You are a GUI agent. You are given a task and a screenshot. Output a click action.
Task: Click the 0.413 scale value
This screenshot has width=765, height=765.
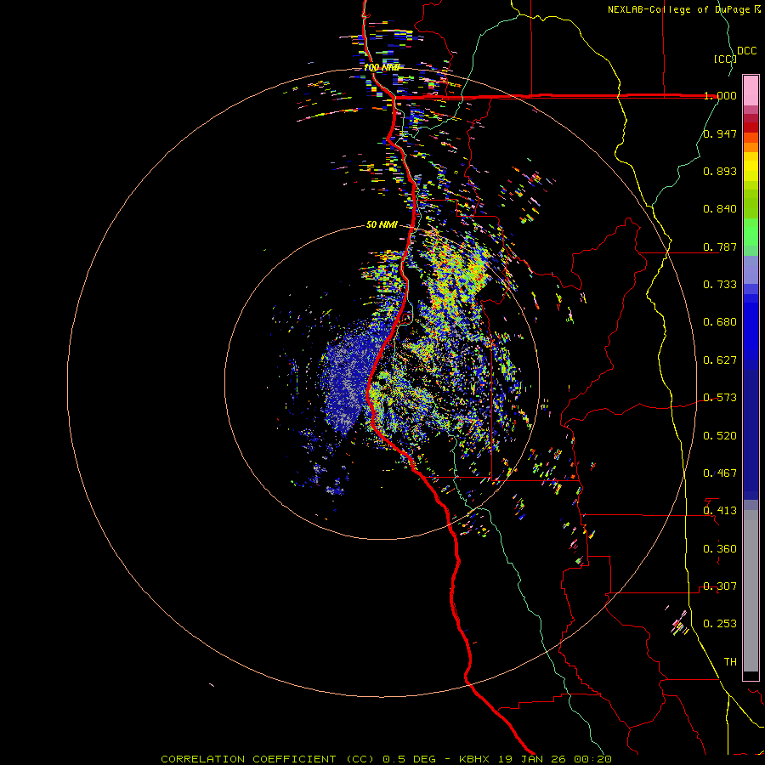(x=720, y=511)
